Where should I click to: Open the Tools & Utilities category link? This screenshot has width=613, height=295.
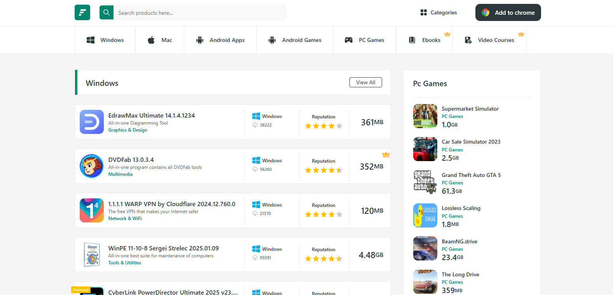[x=124, y=263]
